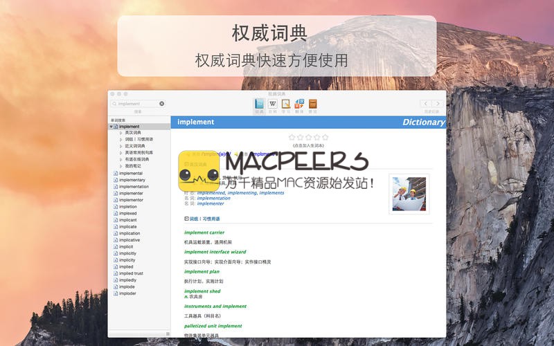Select implexed in word list
This screenshot has height=346, width=554.
pyautogui.click(x=128, y=214)
